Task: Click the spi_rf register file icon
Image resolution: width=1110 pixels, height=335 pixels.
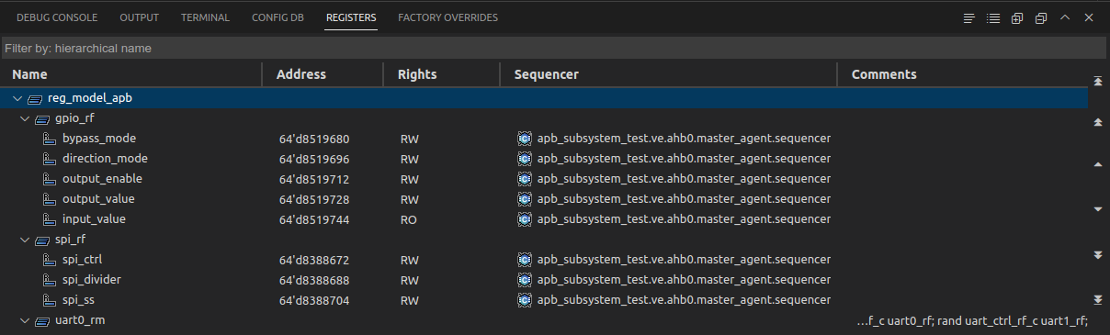Action: 42,240
